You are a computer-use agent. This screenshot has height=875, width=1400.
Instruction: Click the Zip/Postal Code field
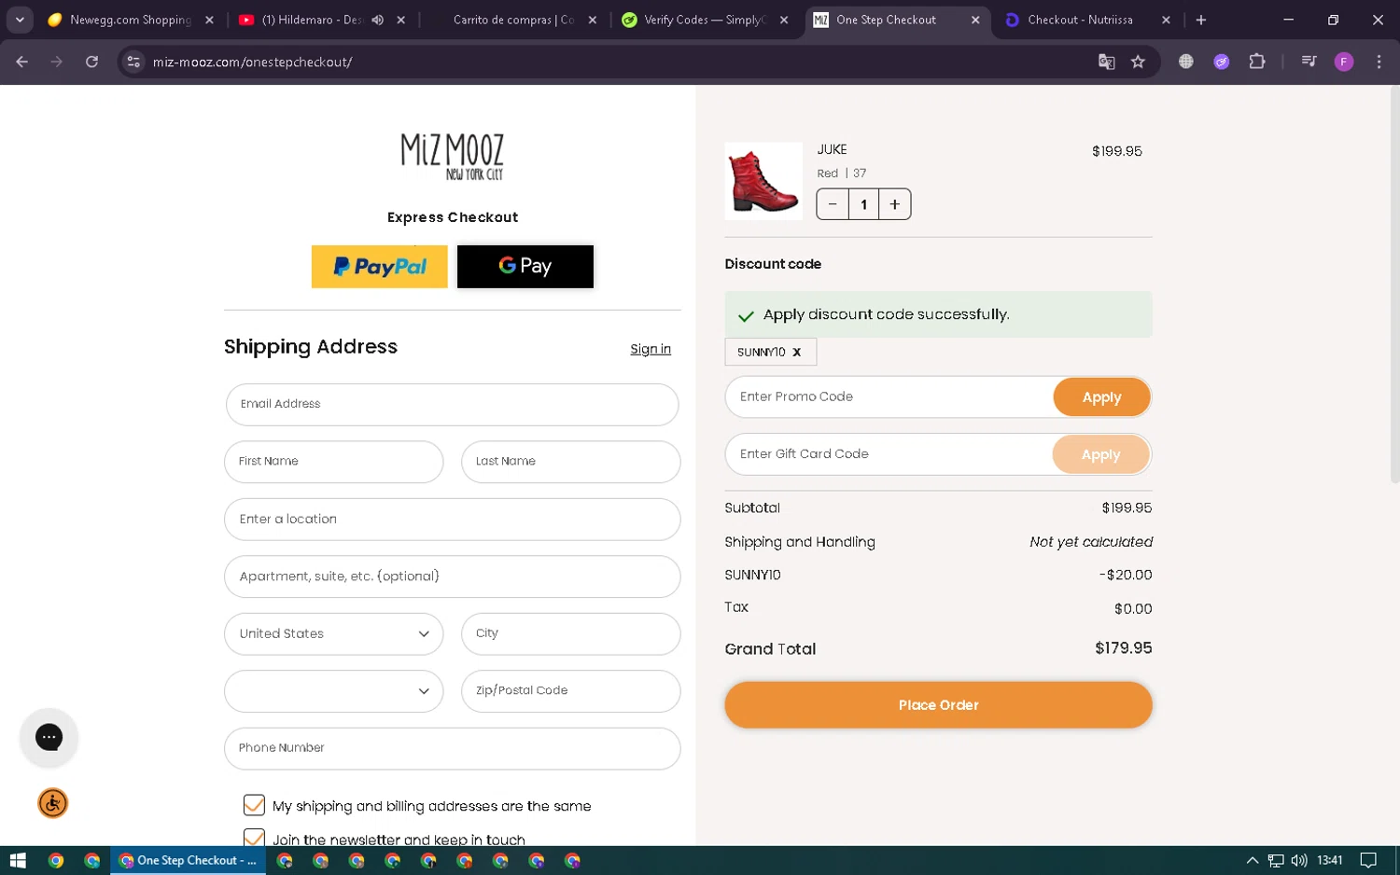(x=570, y=691)
